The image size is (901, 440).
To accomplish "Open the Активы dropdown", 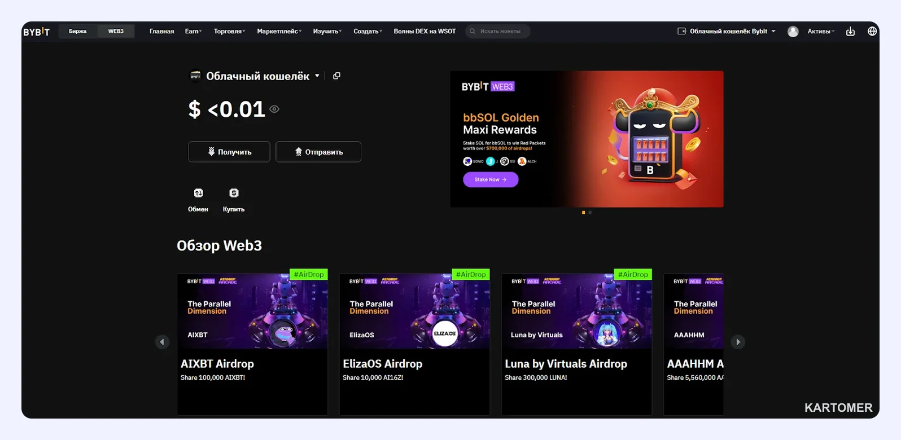I will 821,31.
